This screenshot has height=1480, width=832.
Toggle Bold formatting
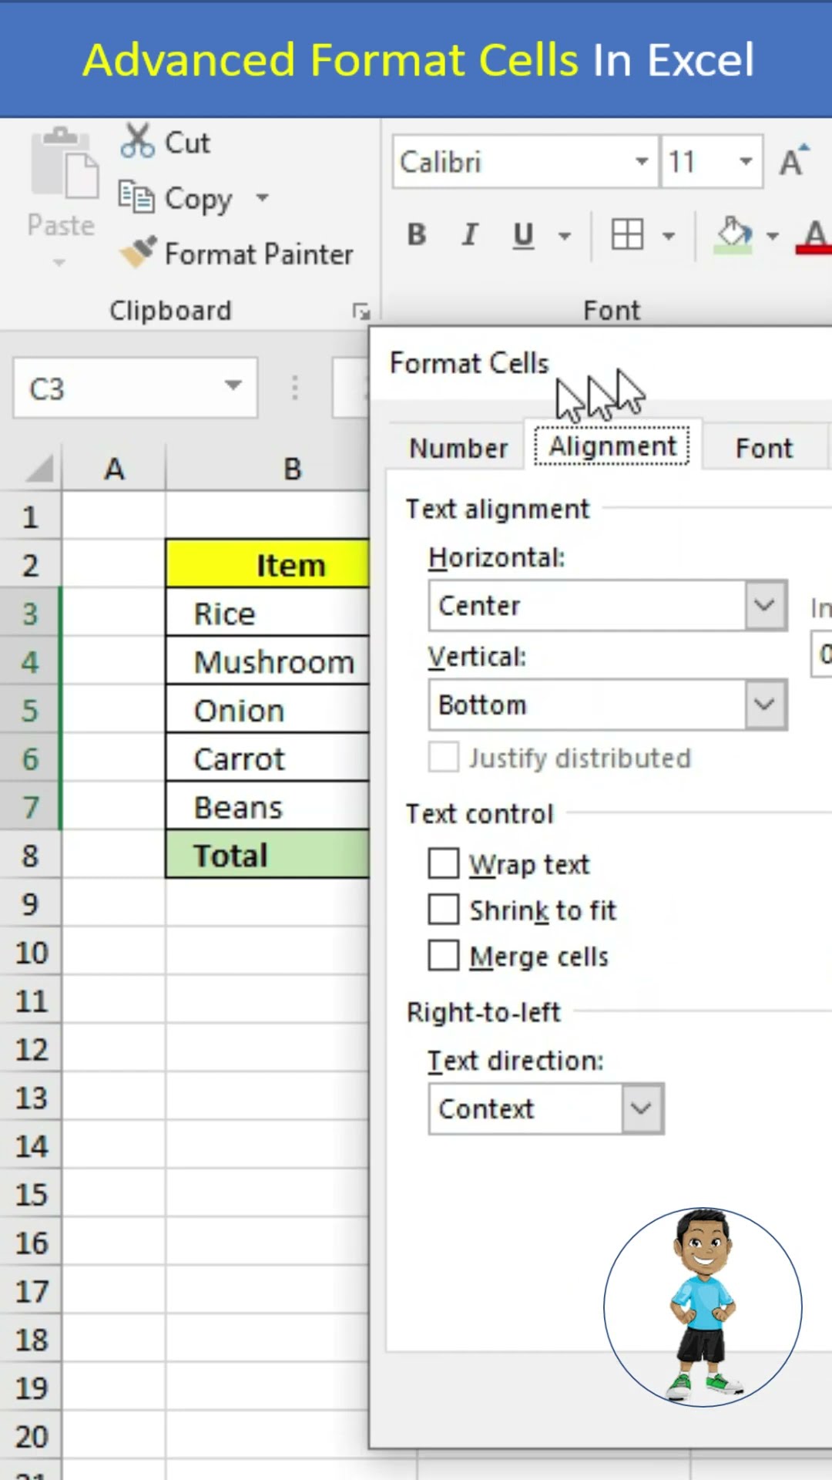point(417,234)
